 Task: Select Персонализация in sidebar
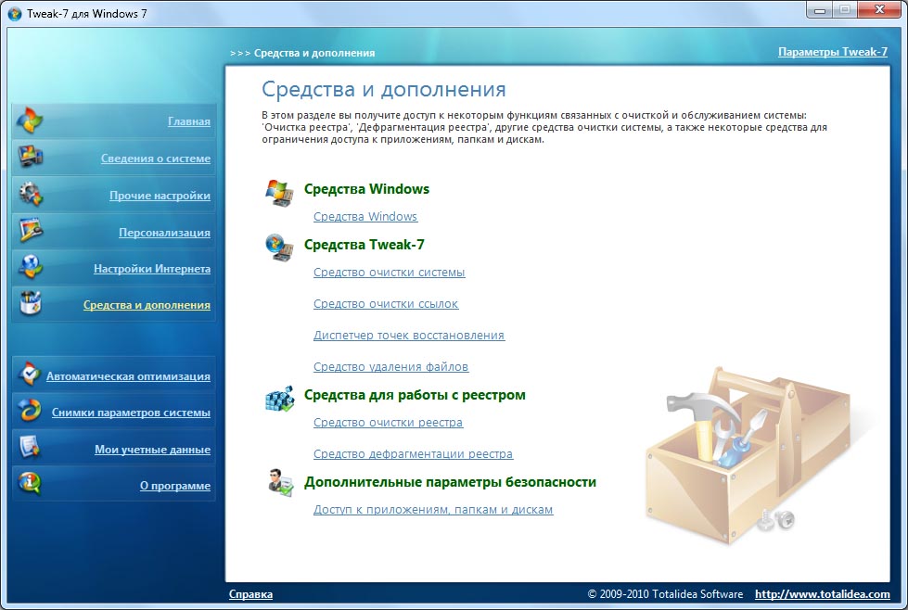[x=164, y=233]
